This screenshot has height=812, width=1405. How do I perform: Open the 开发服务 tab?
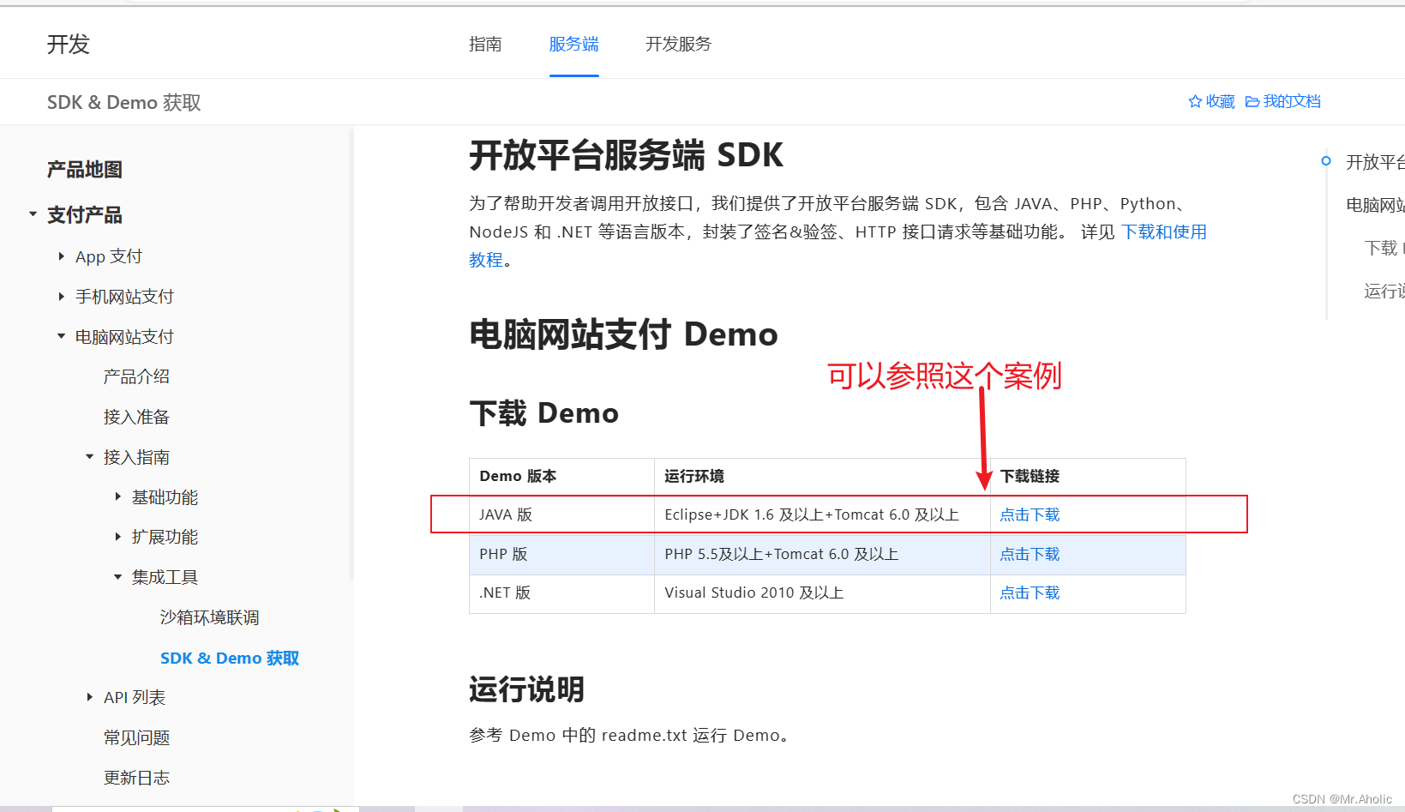[678, 44]
